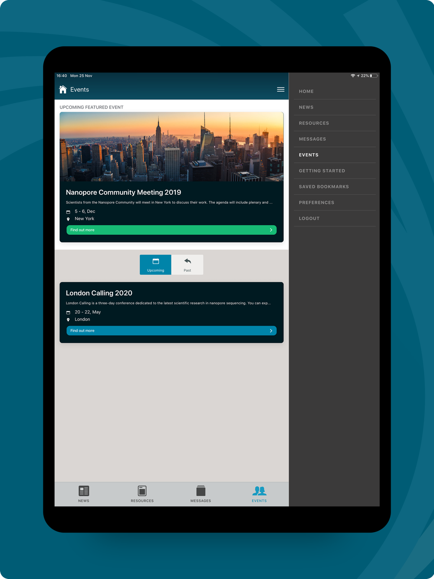Tap the 20 - 22, May date text
The width and height of the screenshot is (434, 579).
[88, 312]
